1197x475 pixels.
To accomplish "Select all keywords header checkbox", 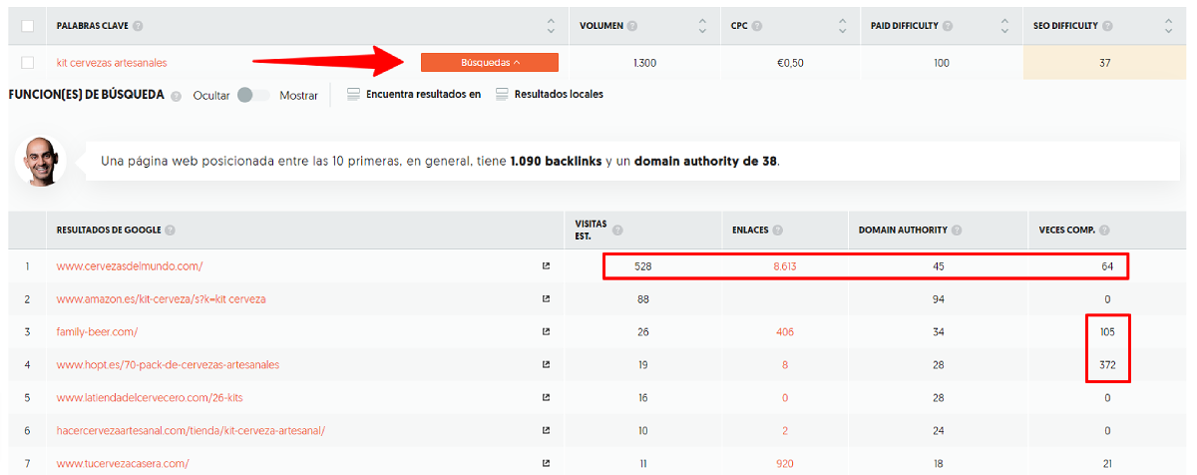I will tap(27, 26).
